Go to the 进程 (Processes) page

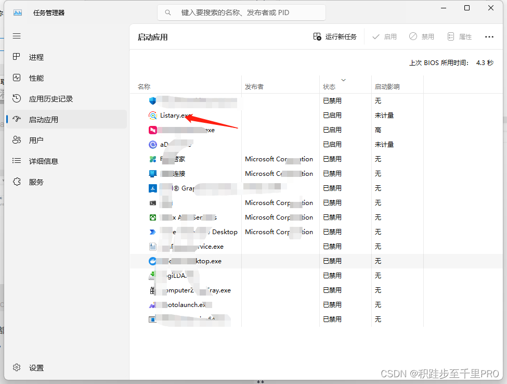tap(66, 57)
